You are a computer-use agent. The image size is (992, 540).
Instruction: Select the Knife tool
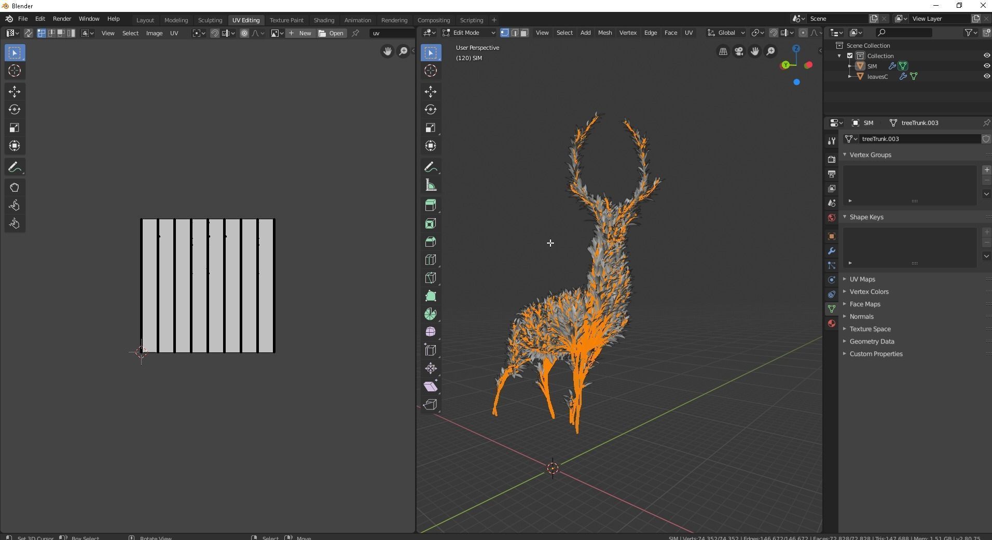pos(431,278)
